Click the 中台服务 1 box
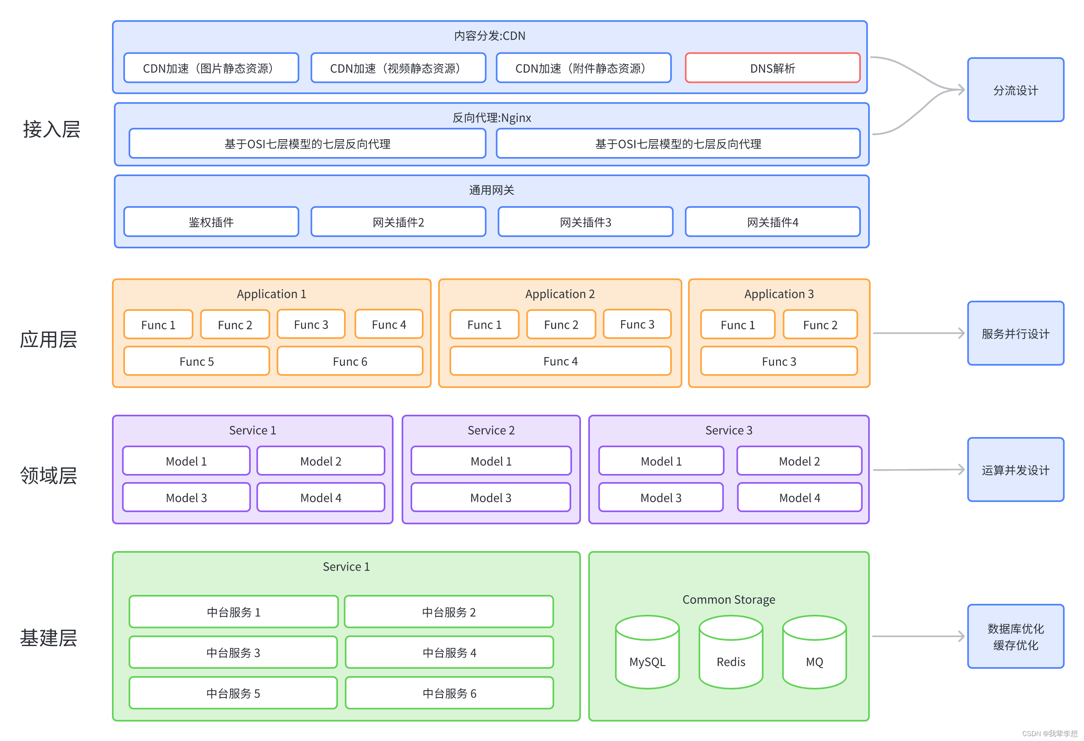 (x=233, y=612)
